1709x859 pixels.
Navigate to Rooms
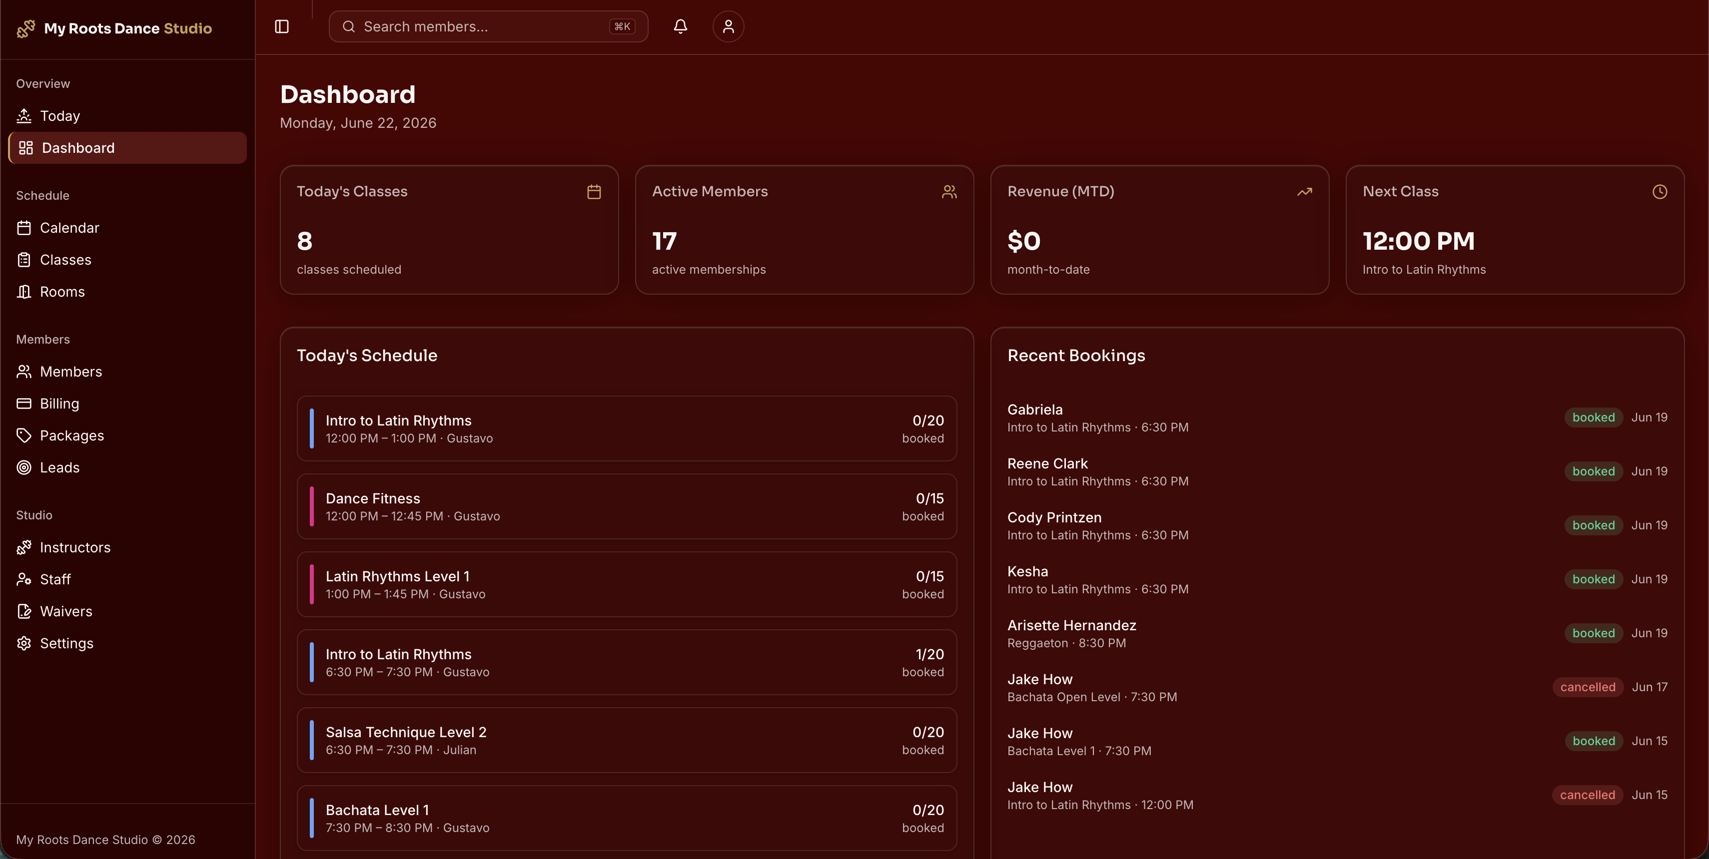[127, 292]
